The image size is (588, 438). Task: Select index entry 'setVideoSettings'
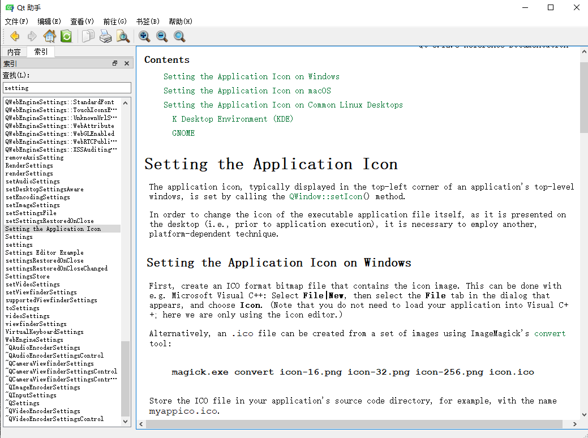(x=62, y=284)
